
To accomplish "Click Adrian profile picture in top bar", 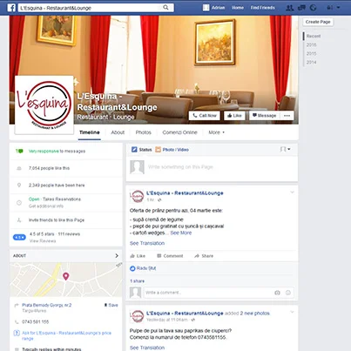I will [x=206, y=8].
